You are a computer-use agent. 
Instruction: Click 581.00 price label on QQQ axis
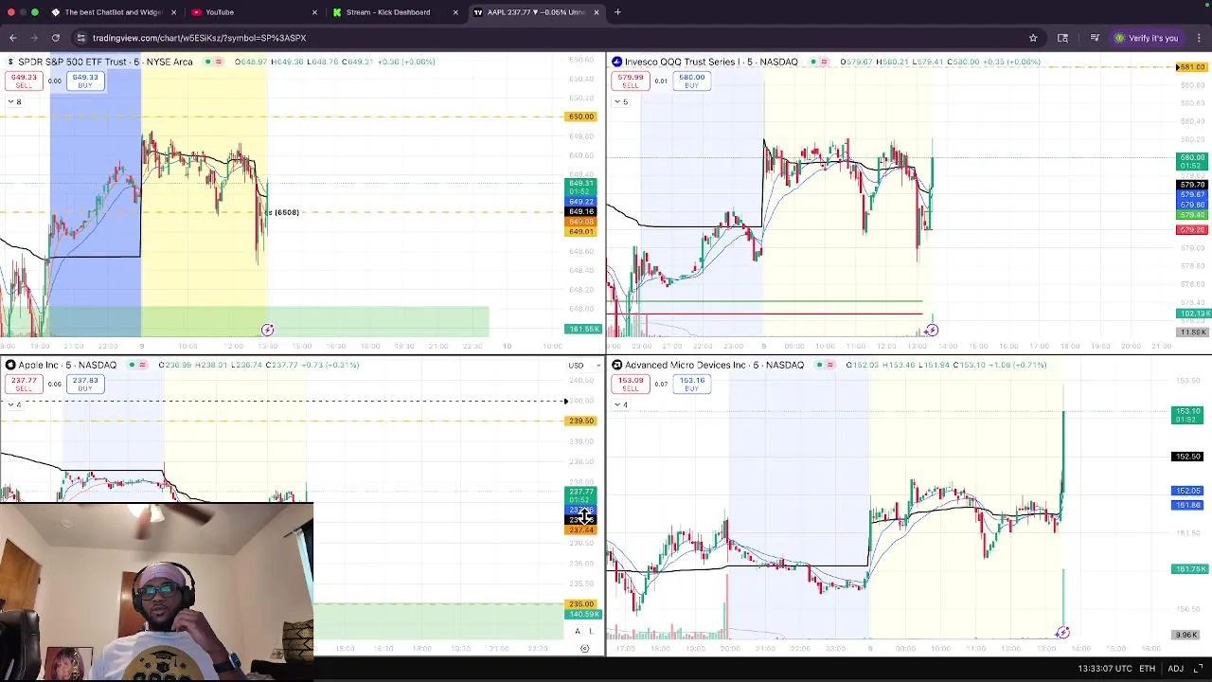(1191, 67)
